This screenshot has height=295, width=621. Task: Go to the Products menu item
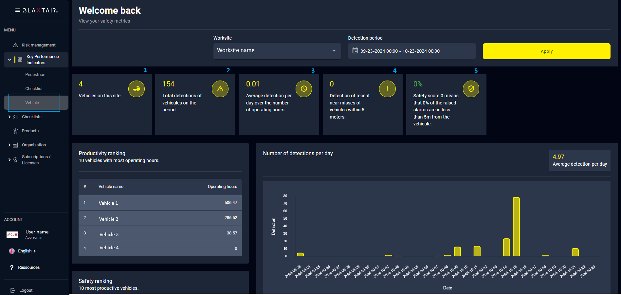coord(30,131)
